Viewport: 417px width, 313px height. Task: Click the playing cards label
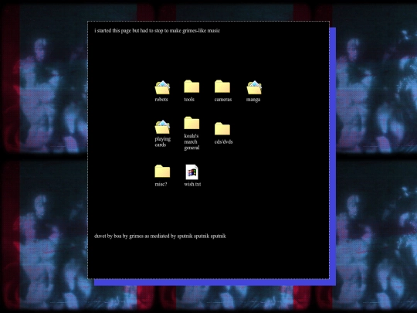click(x=162, y=142)
